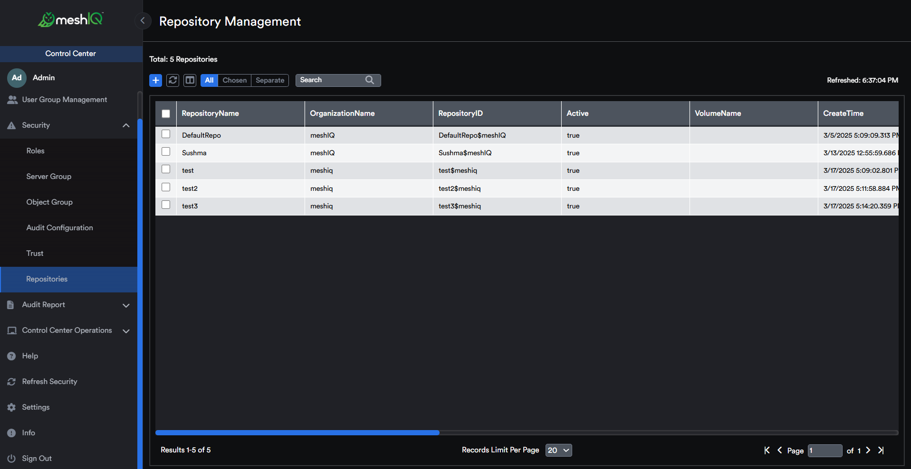Open the Object Group menu item
911x469 pixels.
[68, 202]
